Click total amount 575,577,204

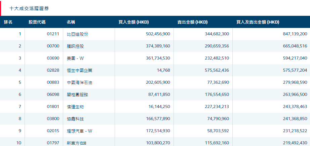295,70
